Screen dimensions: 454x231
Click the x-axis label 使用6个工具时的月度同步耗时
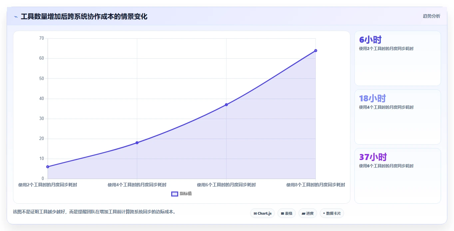coord(226,185)
